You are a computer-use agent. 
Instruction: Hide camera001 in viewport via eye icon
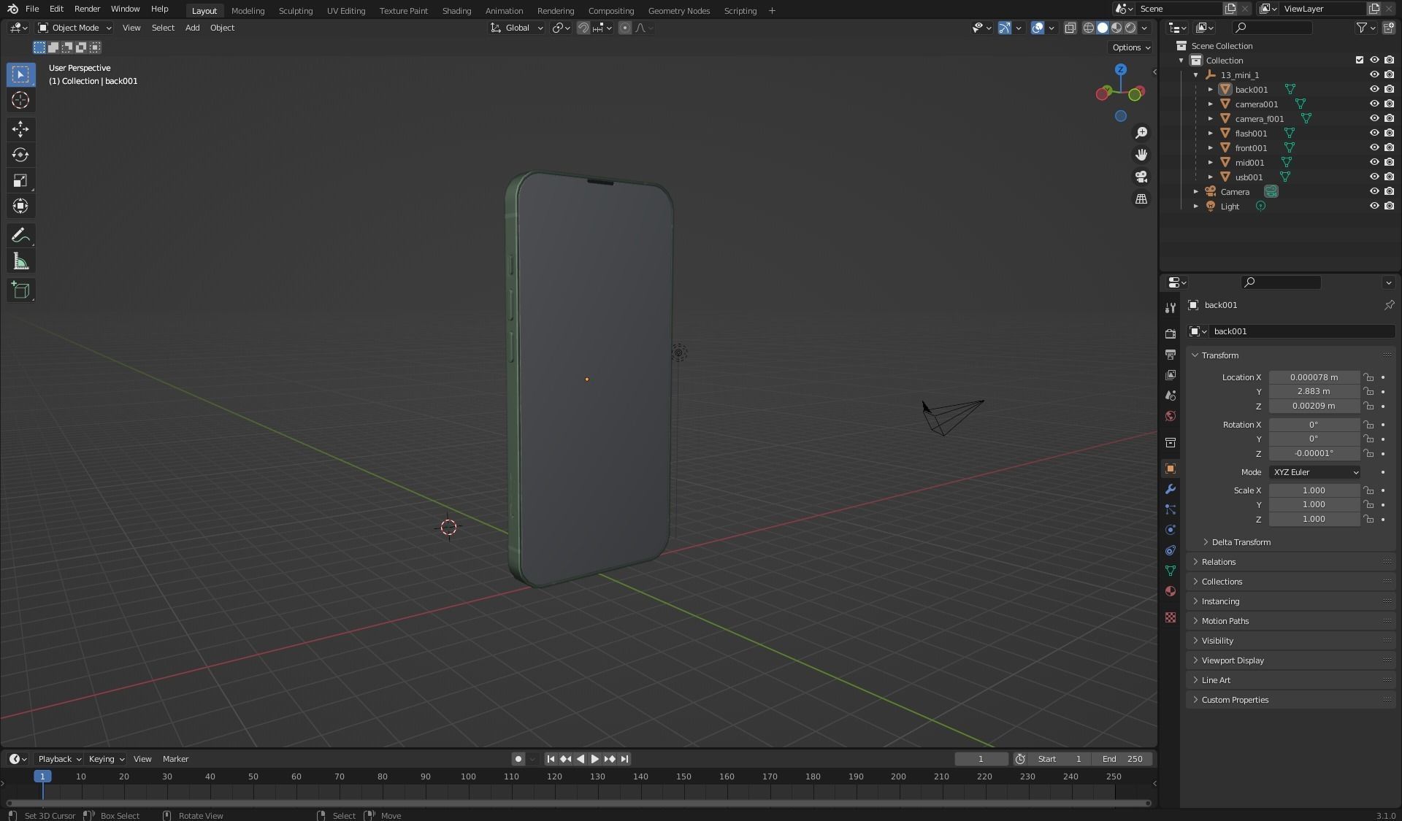1374,104
